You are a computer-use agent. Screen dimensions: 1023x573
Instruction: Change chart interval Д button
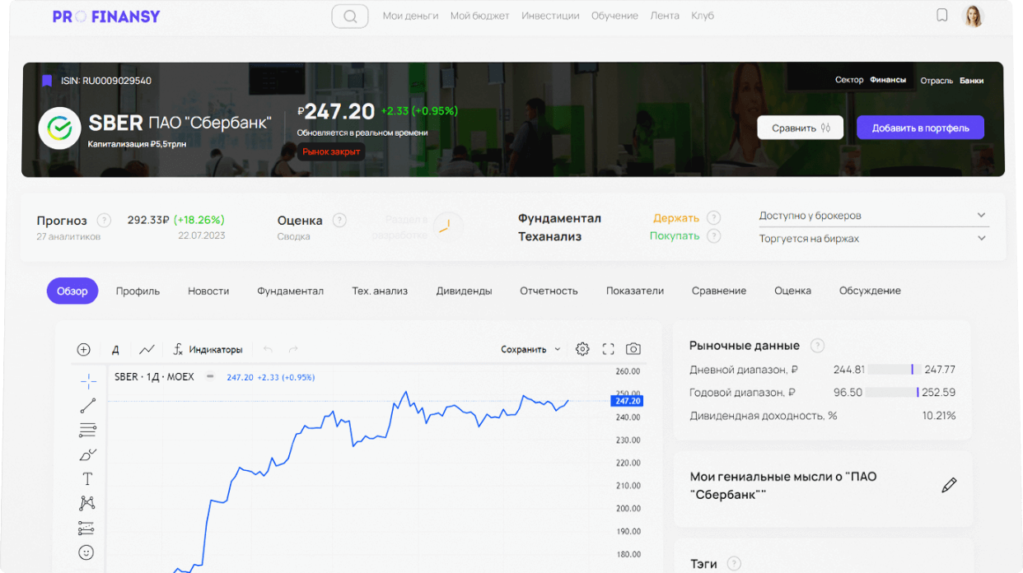pos(115,349)
